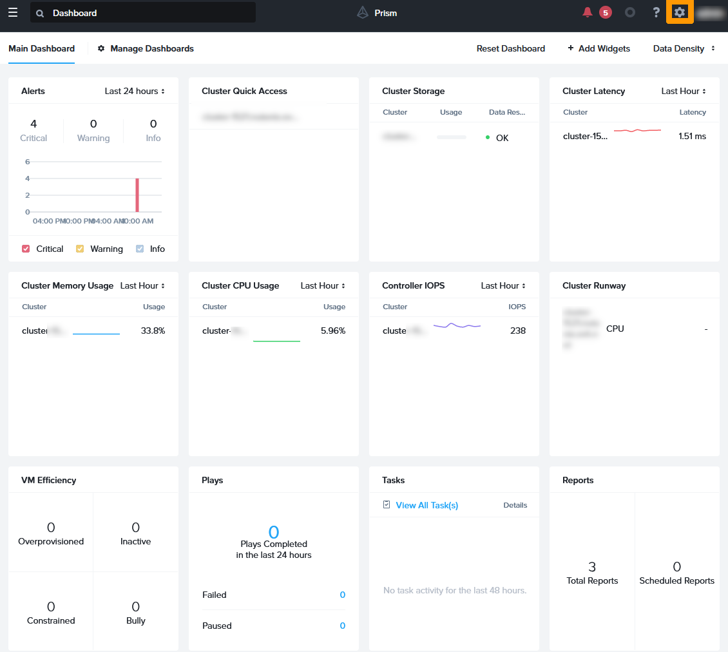Click Reset Dashboard

coord(510,48)
